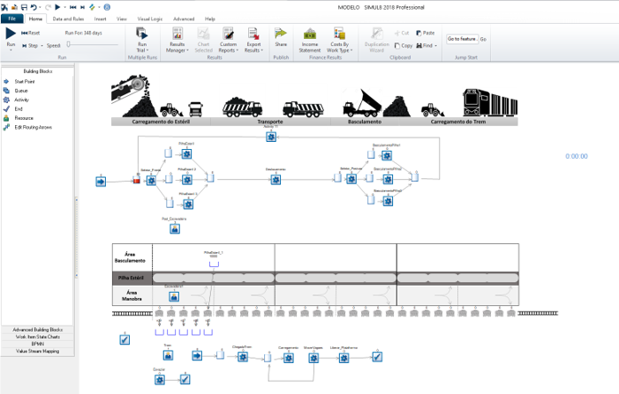
Task: Reset the simulation clock
Action: coord(31,33)
